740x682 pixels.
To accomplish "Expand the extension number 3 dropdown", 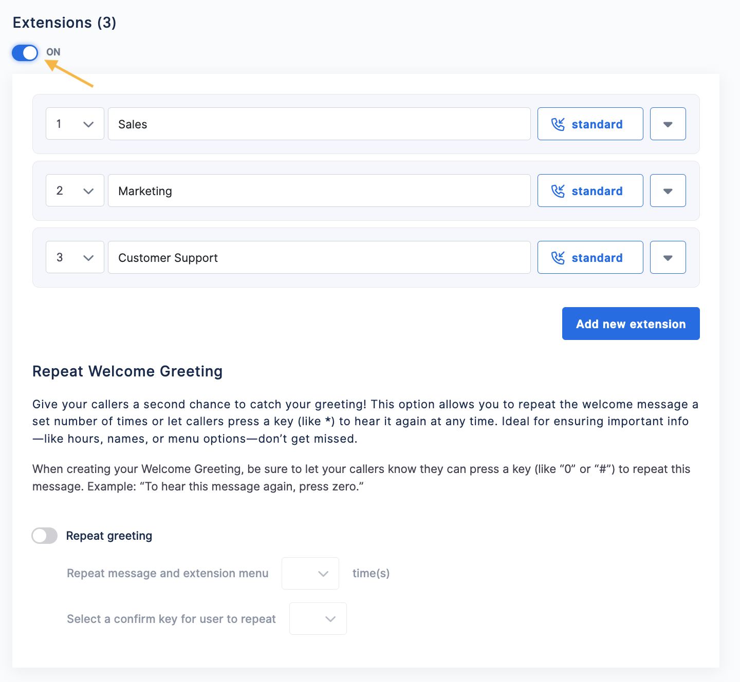I will 75,257.
